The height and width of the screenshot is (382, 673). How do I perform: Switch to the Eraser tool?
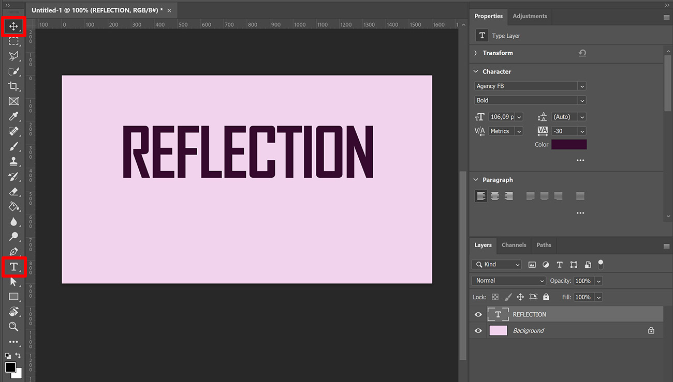(x=13, y=191)
